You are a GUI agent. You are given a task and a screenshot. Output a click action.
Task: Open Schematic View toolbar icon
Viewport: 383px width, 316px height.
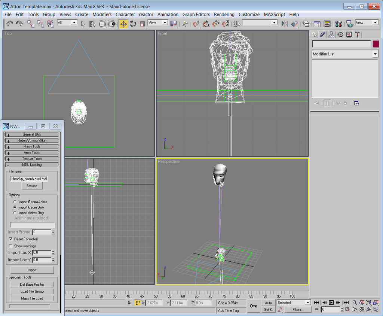(x=327, y=24)
